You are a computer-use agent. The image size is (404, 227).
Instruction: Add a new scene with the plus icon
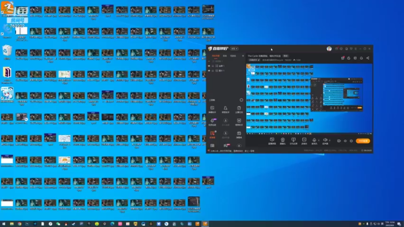tap(243, 56)
